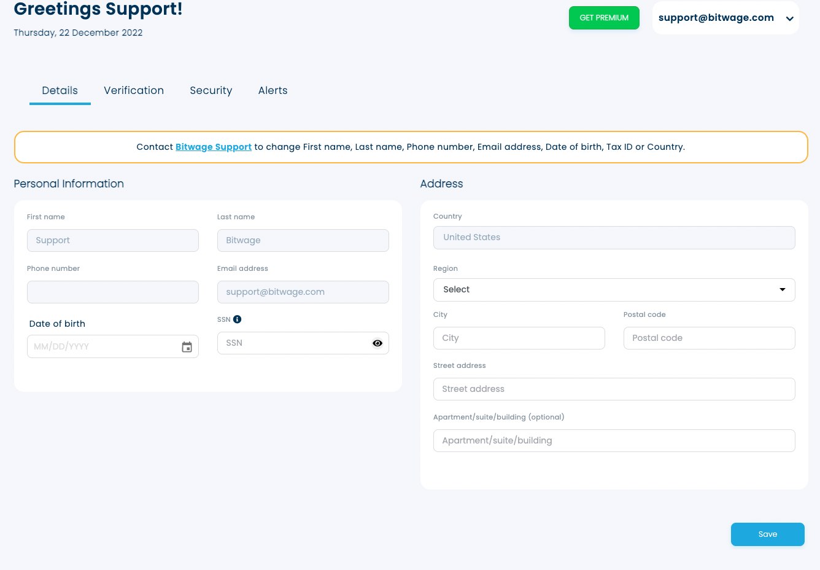Select the Details tab
Image resolution: width=820 pixels, height=570 pixels.
pos(60,91)
